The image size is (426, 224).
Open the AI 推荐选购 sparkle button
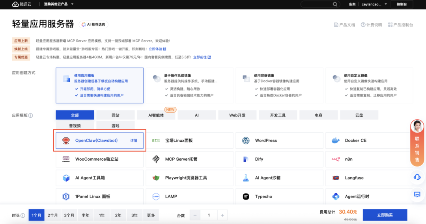93,24
